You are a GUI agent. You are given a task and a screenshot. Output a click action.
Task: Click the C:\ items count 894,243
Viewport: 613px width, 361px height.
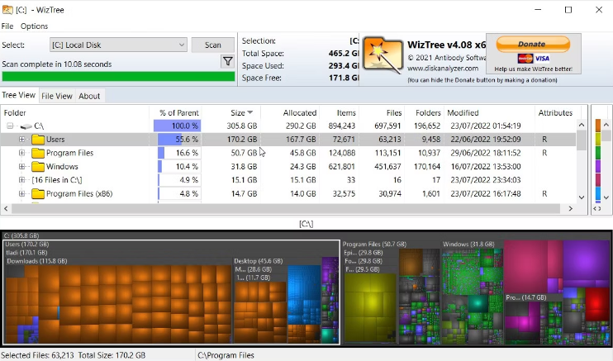[342, 126]
